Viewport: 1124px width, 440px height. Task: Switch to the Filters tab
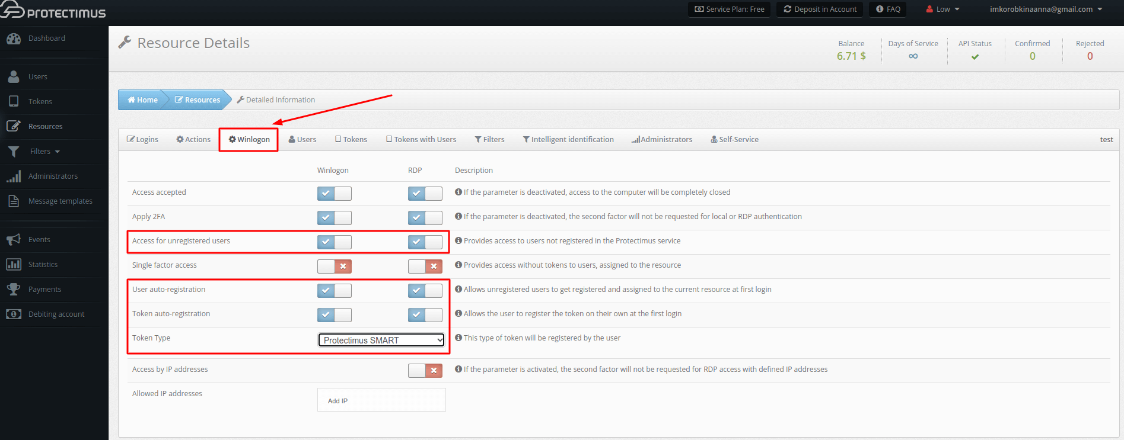(x=489, y=140)
